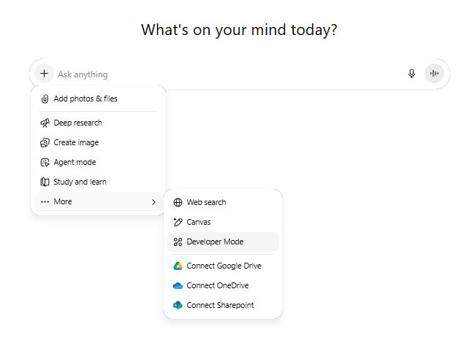Click the paperclip icon for adding files

tap(45, 99)
